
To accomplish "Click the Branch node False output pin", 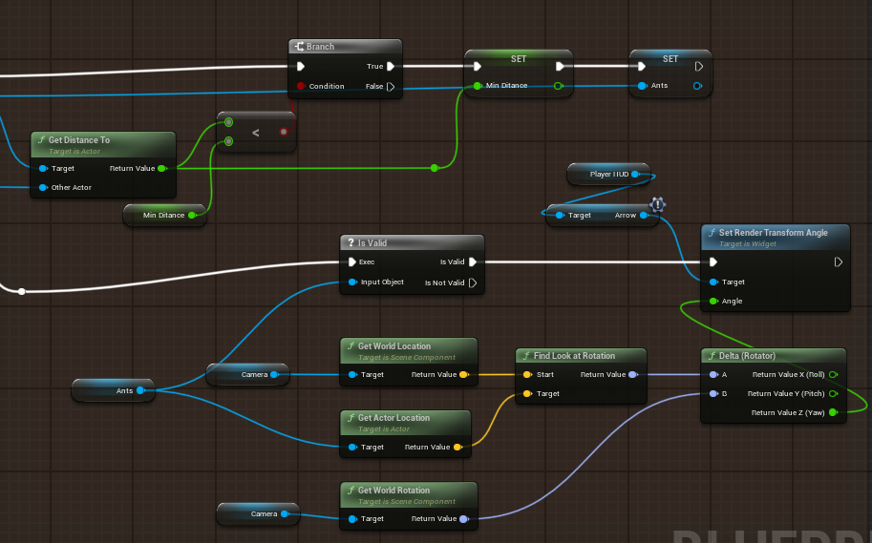I will coord(391,86).
